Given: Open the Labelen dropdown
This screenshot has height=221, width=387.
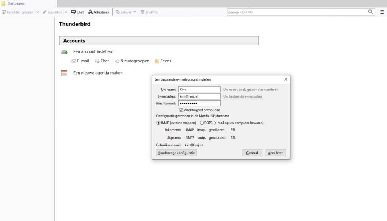Looking at the screenshot, I should pyautogui.click(x=126, y=12).
